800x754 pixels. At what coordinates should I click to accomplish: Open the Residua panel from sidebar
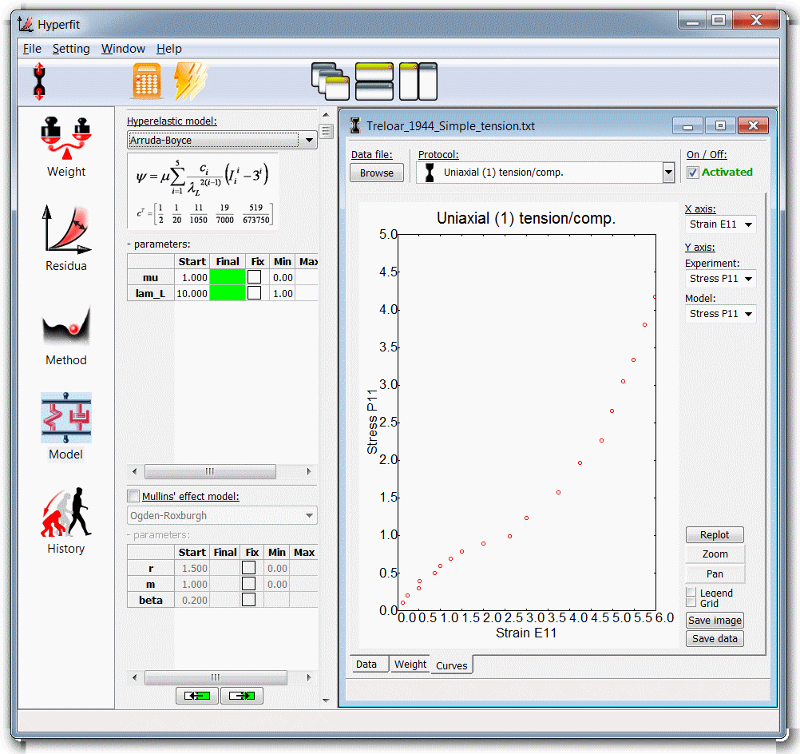pyautogui.click(x=66, y=238)
